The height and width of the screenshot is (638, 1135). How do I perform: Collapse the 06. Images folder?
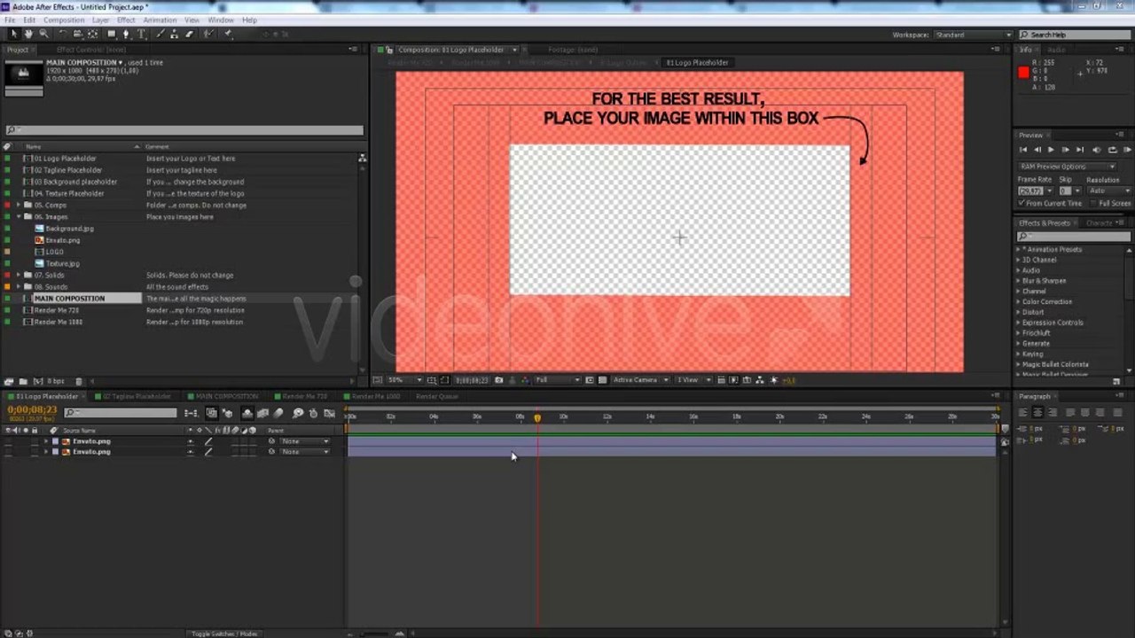tap(19, 216)
